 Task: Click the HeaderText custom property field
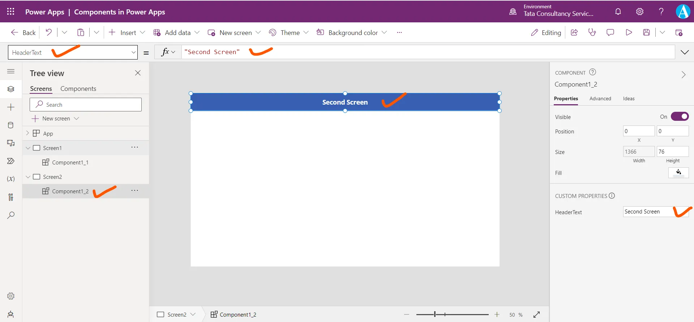click(x=656, y=212)
